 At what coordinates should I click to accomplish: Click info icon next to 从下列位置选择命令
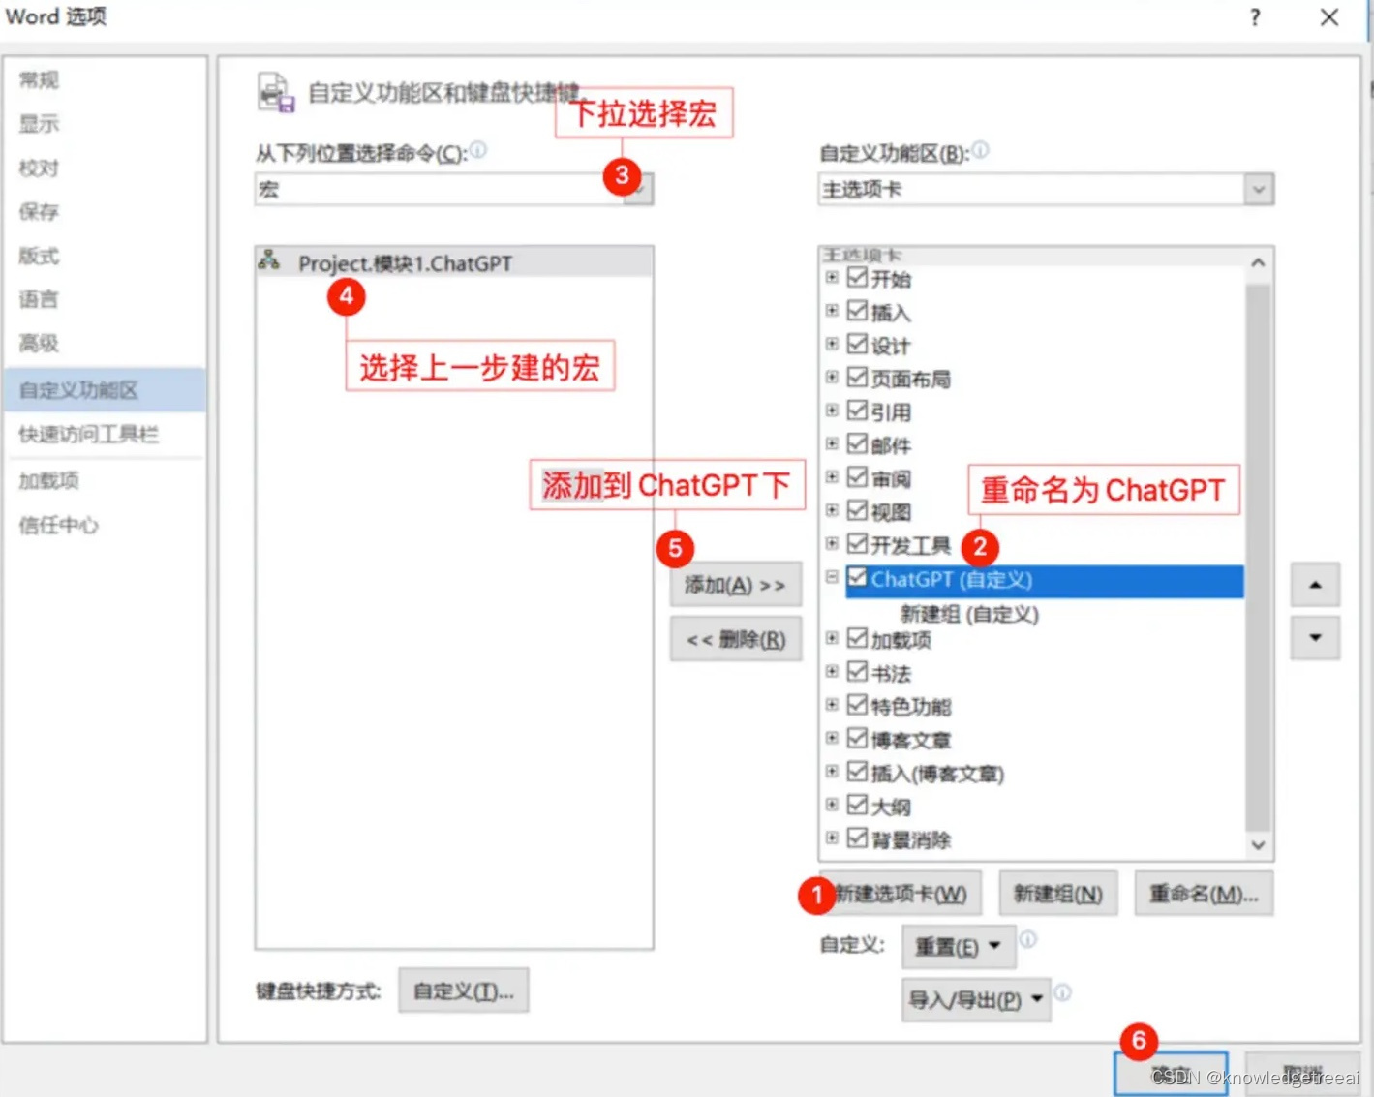pos(478,150)
